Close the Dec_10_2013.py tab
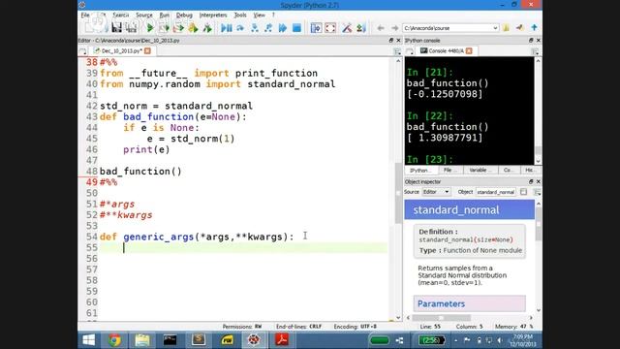This screenshot has width=620, height=349. tap(147, 51)
